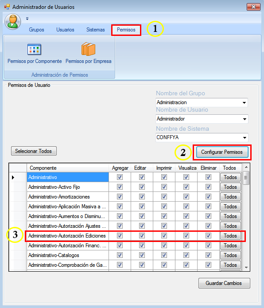
Task: Click scrollbar down arrow in permissions grid
Action: [x=246, y=267]
